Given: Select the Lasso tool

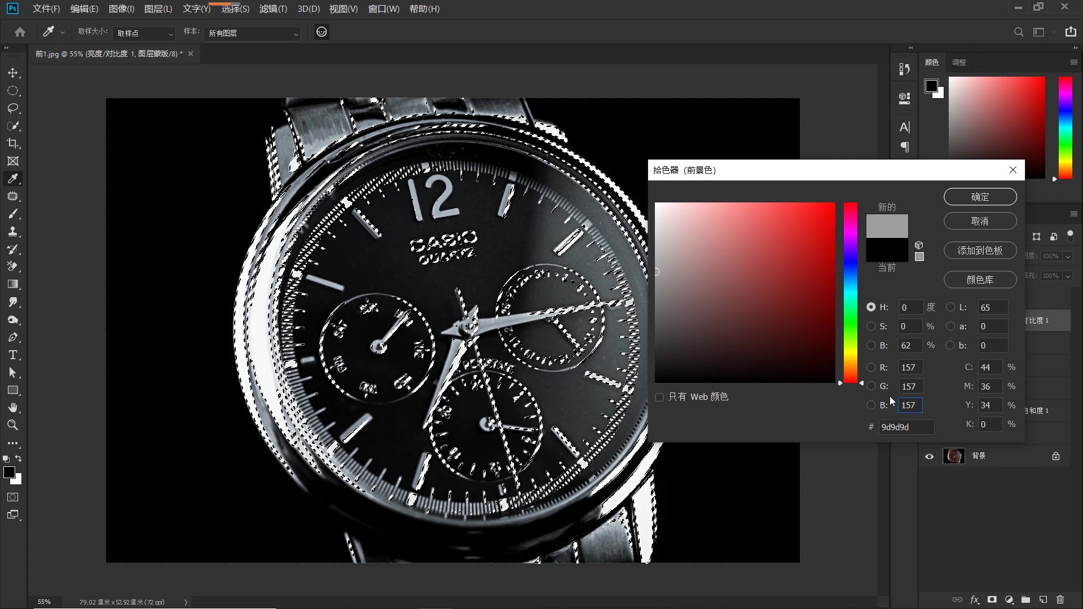Looking at the screenshot, I should click(13, 108).
